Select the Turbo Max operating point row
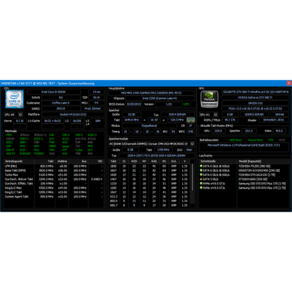The height and width of the screenshot is (292, 292). pyautogui.click(x=54, y=175)
